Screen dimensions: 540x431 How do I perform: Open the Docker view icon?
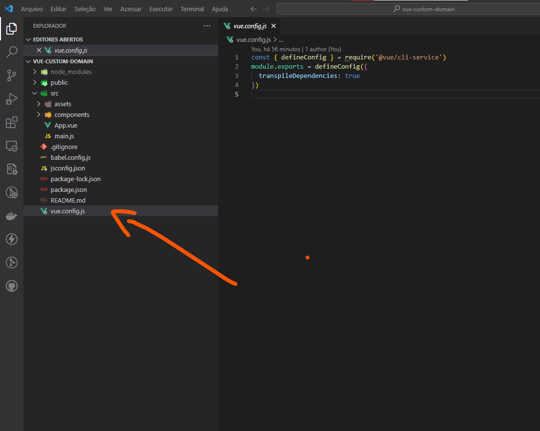(12, 216)
